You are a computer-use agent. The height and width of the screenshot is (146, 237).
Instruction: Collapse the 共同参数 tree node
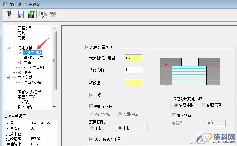click(8, 77)
